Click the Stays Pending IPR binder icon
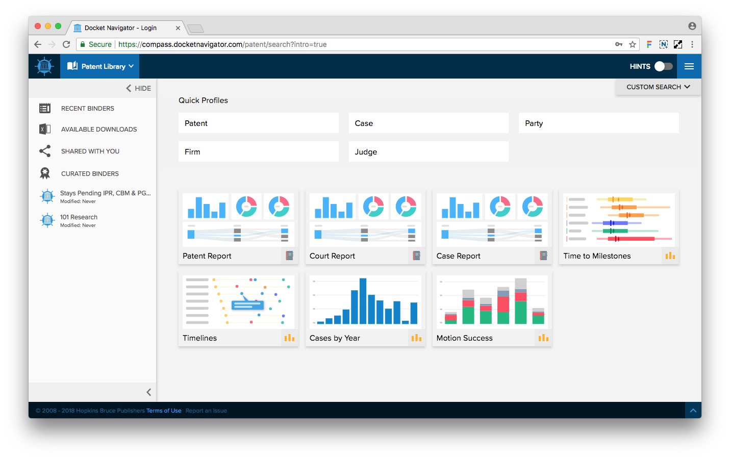 (x=47, y=196)
